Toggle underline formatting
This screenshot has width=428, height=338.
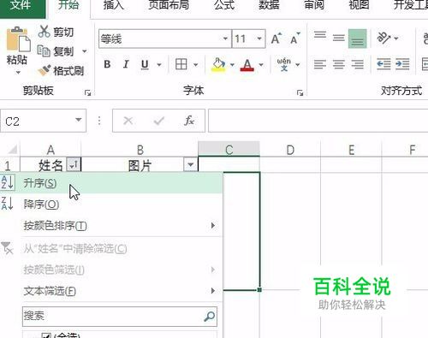point(145,65)
